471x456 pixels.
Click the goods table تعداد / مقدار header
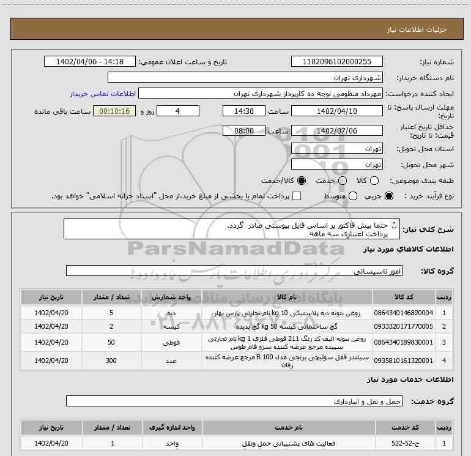coord(111,297)
